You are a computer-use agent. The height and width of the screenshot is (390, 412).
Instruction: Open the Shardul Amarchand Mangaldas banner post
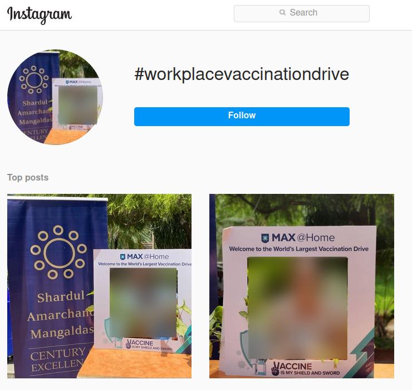point(99,286)
